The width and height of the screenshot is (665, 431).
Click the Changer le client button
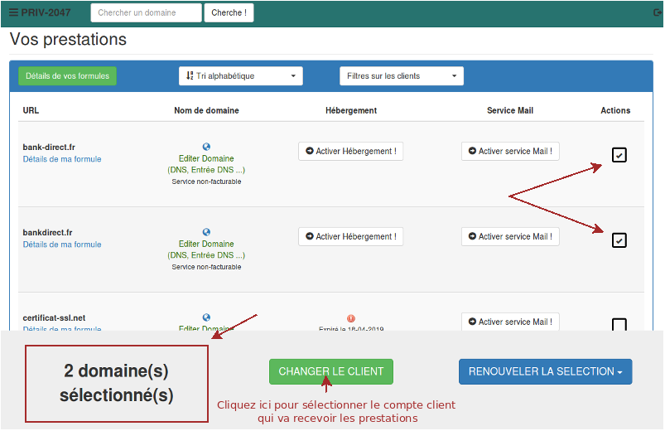tap(330, 371)
